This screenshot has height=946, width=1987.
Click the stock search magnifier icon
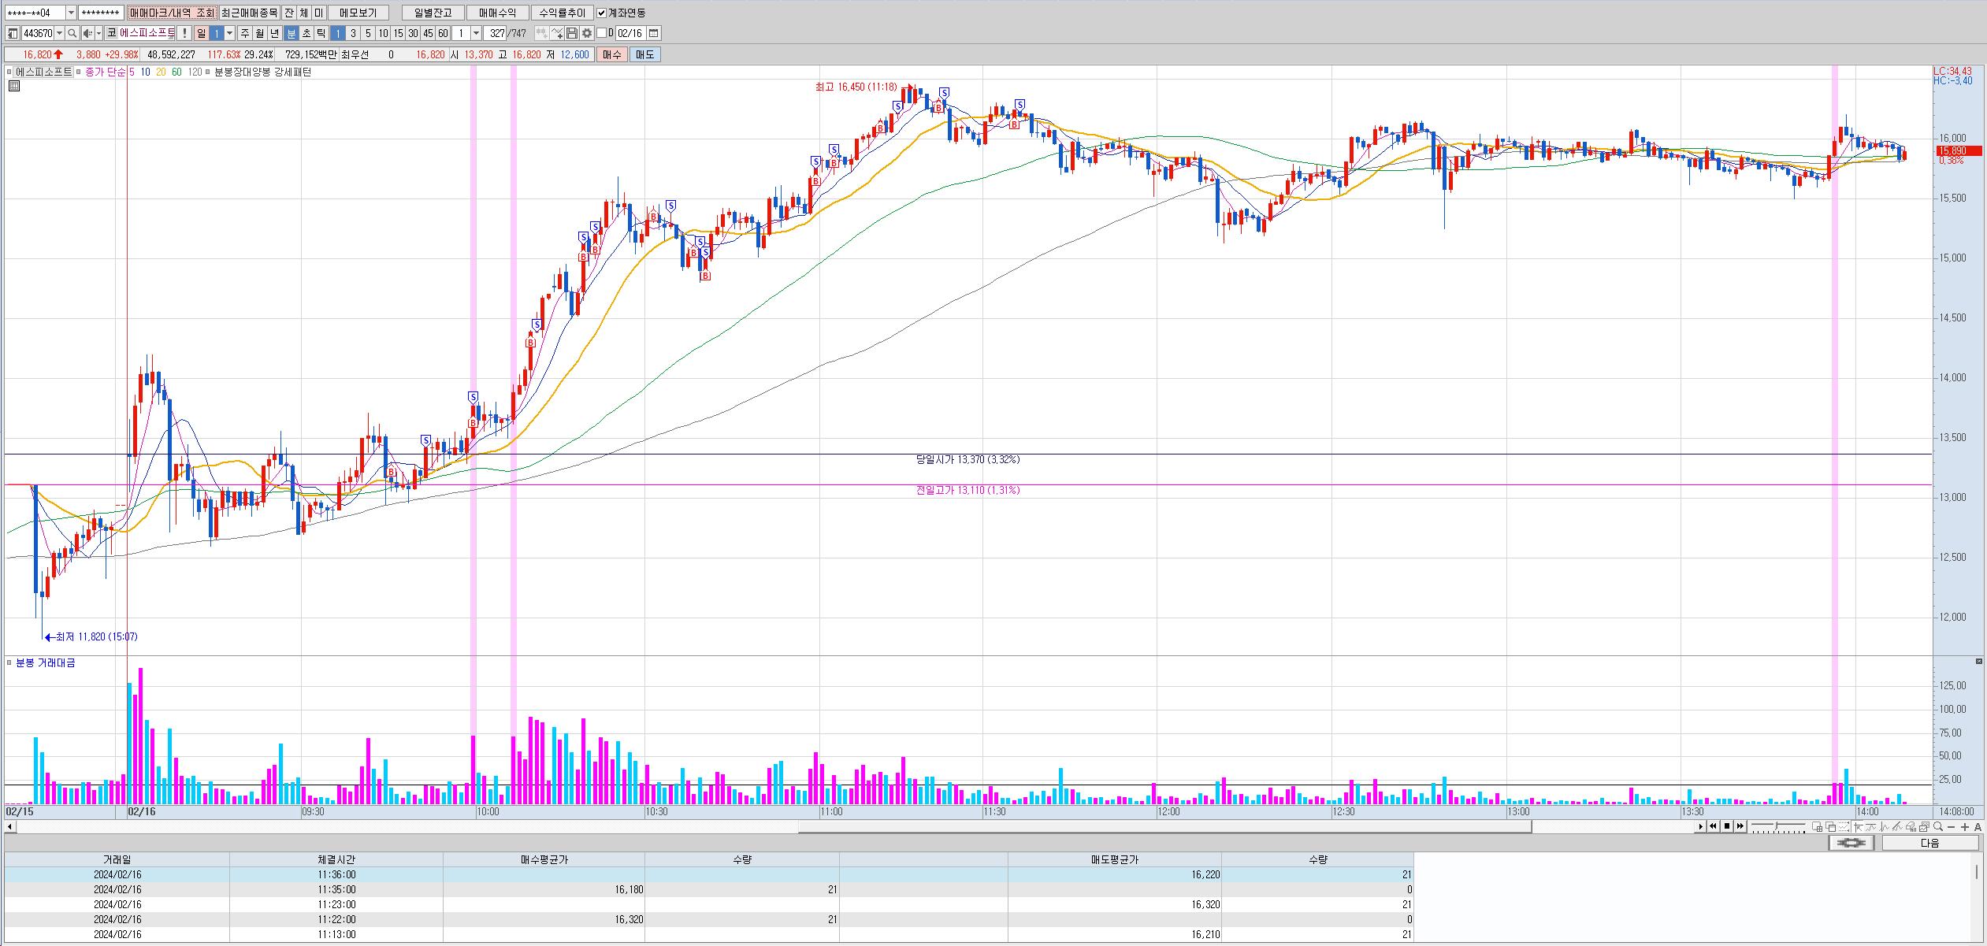[72, 33]
